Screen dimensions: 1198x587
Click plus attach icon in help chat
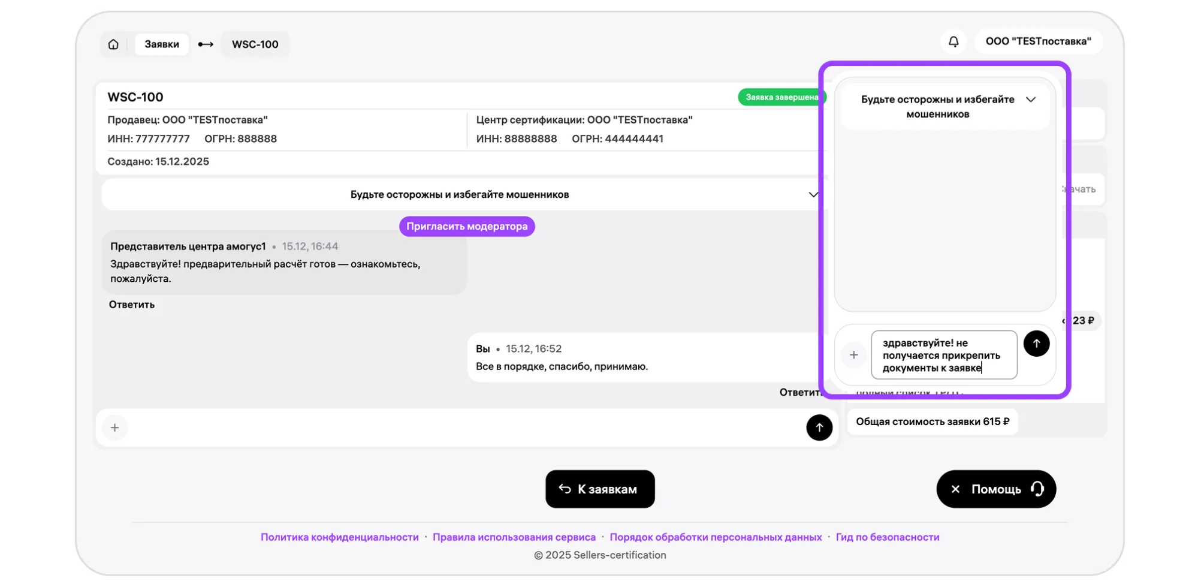[853, 355]
